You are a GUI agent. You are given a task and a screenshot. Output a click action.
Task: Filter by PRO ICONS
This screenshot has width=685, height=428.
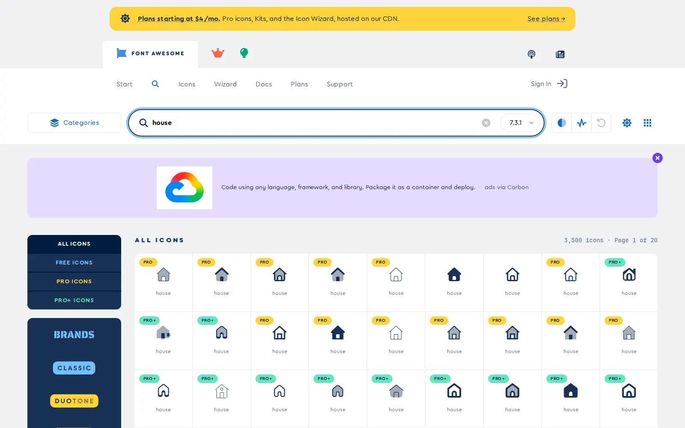(74, 282)
